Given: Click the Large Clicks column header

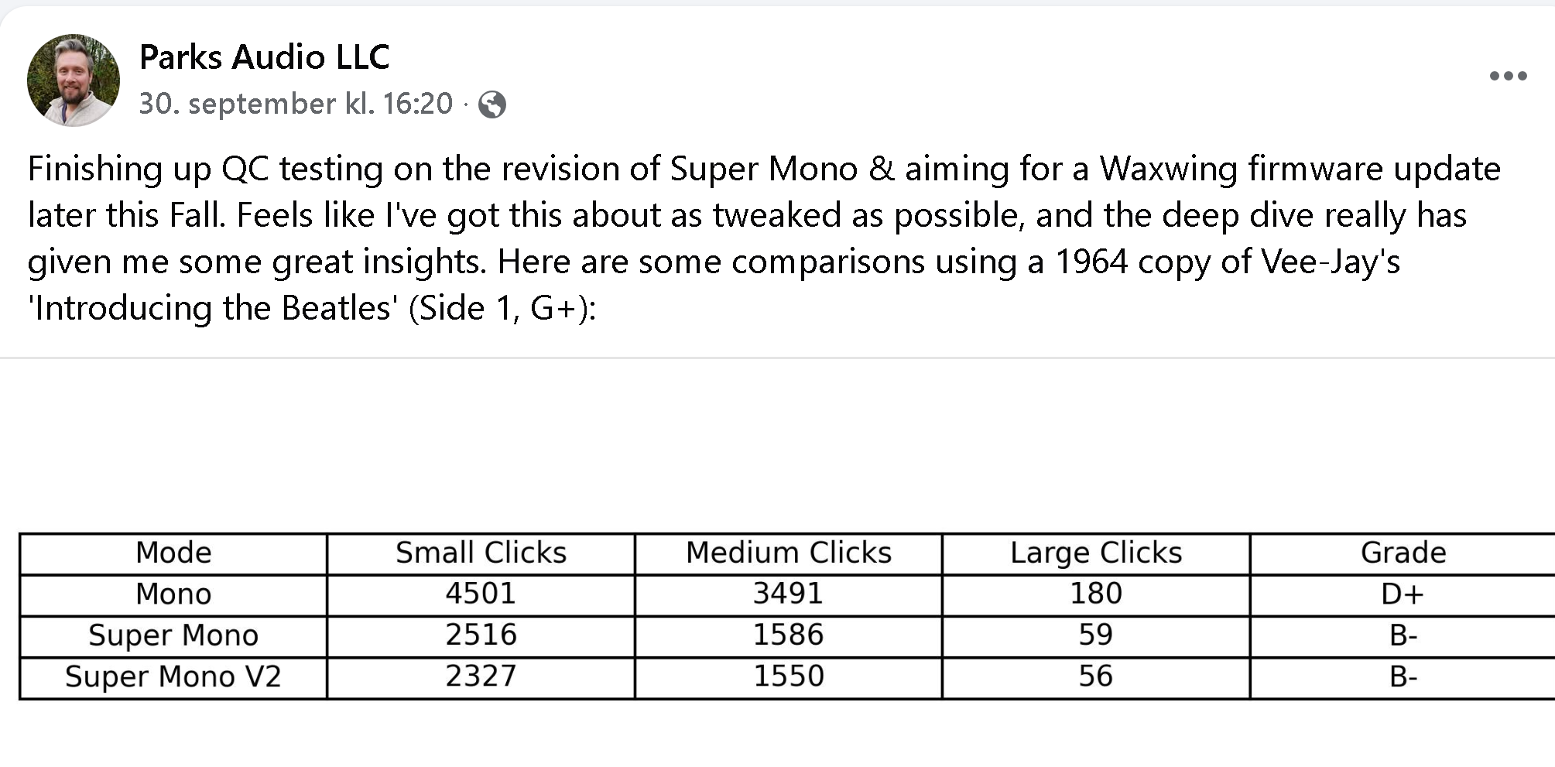Looking at the screenshot, I should click(x=1096, y=553).
